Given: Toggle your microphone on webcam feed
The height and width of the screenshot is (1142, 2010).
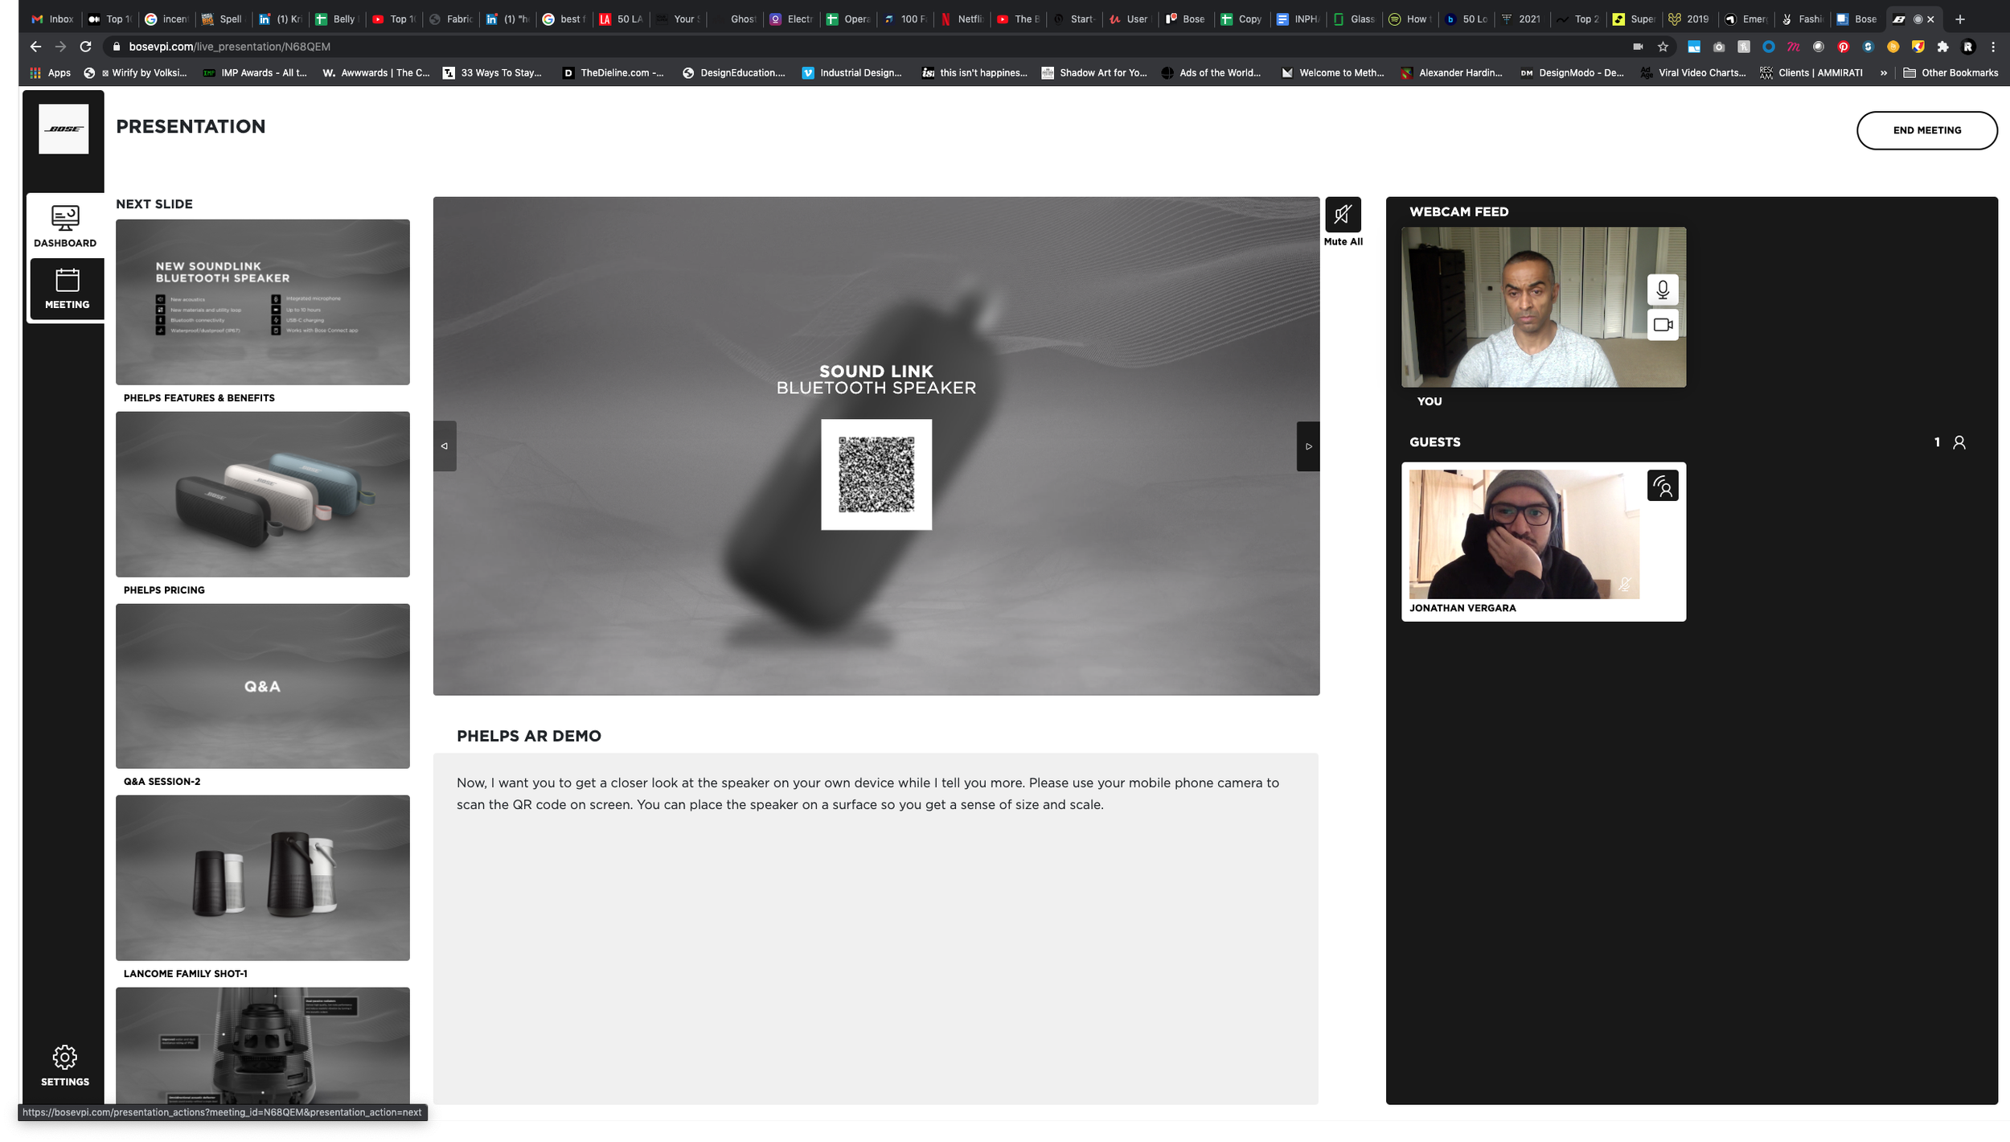Looking at the screenshot, I should pyautogui.click(x=1663, y=290).
